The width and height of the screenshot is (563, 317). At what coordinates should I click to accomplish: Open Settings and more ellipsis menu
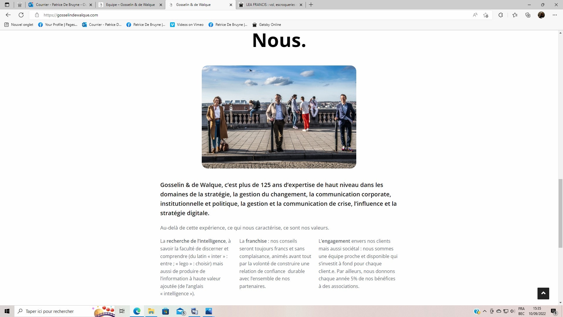click(x=554, y=15)
